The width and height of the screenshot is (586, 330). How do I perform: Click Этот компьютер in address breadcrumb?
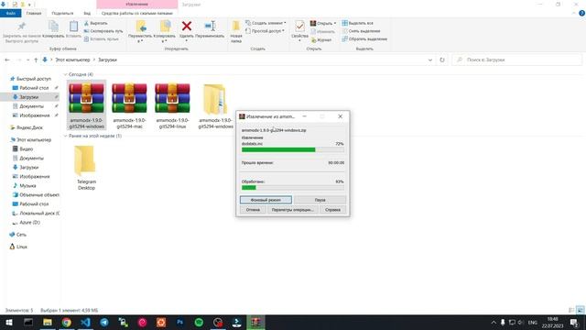[x=72, y=60]
